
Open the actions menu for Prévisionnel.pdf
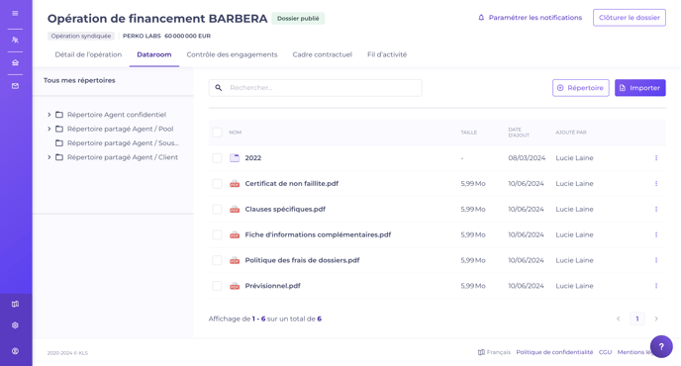tap(656, 286)
